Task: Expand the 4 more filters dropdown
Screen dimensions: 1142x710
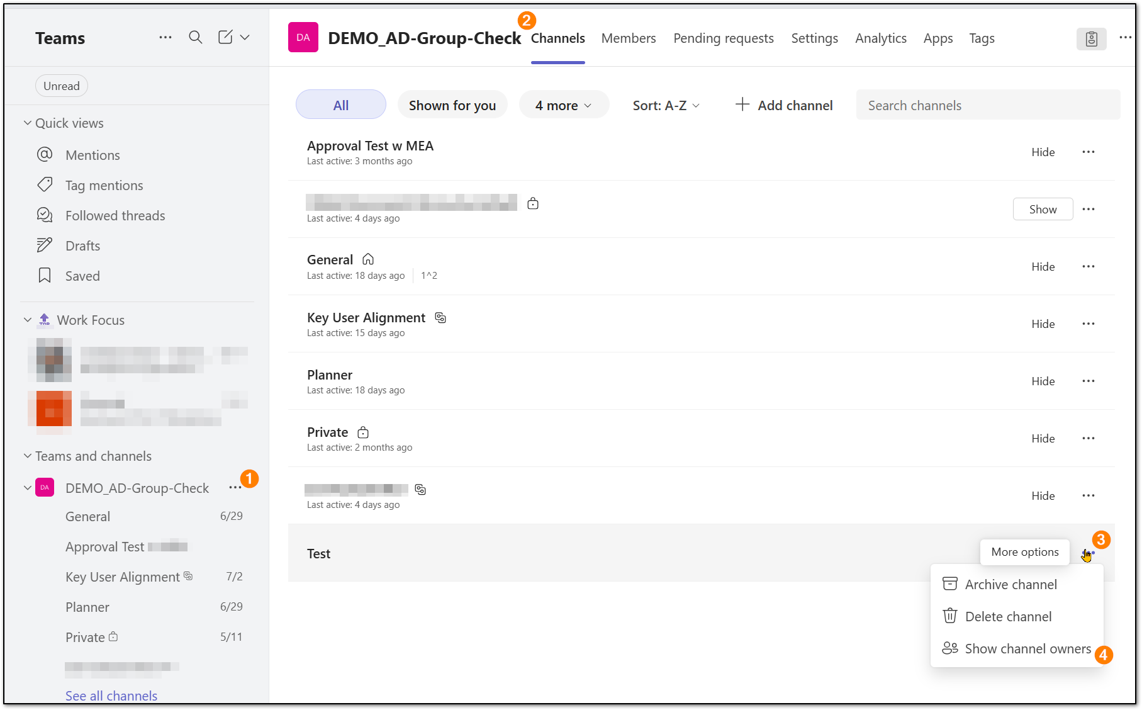Action: (564, 105)
